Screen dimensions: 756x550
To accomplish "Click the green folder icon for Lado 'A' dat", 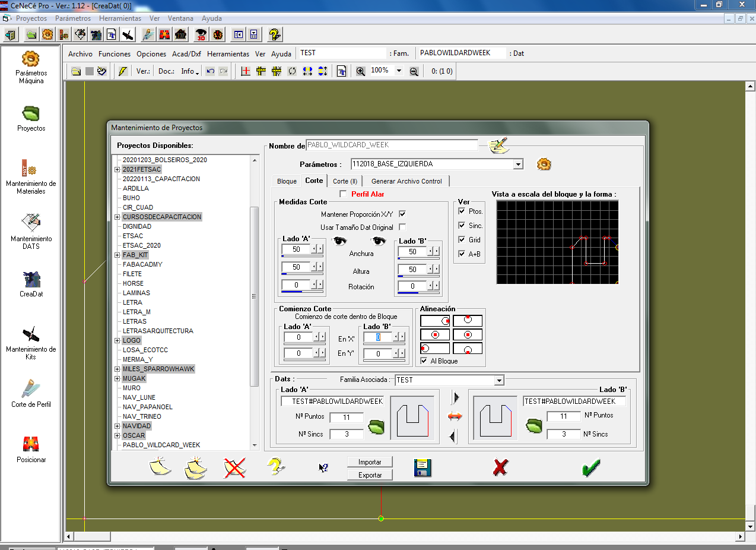I will (x=376, y=426).
